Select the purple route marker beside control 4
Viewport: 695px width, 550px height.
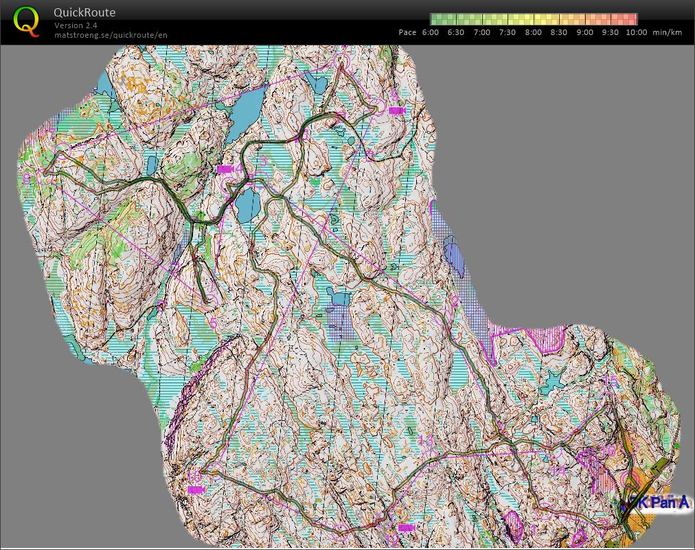pos(225,169)
